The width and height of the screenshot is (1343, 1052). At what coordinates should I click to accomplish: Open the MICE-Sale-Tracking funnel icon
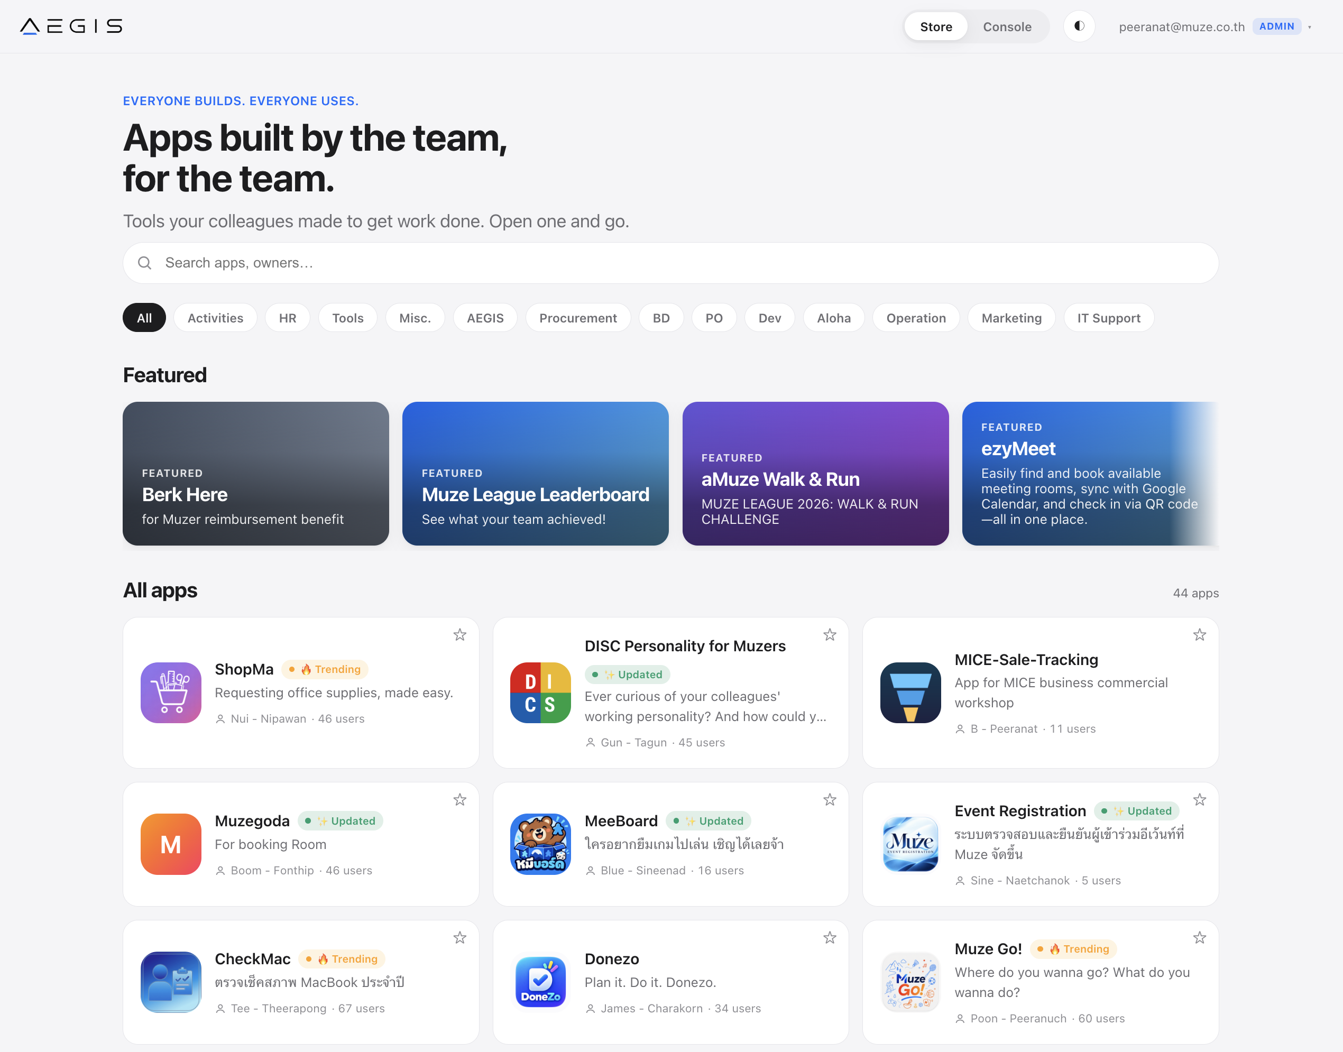tap(910, 693)
